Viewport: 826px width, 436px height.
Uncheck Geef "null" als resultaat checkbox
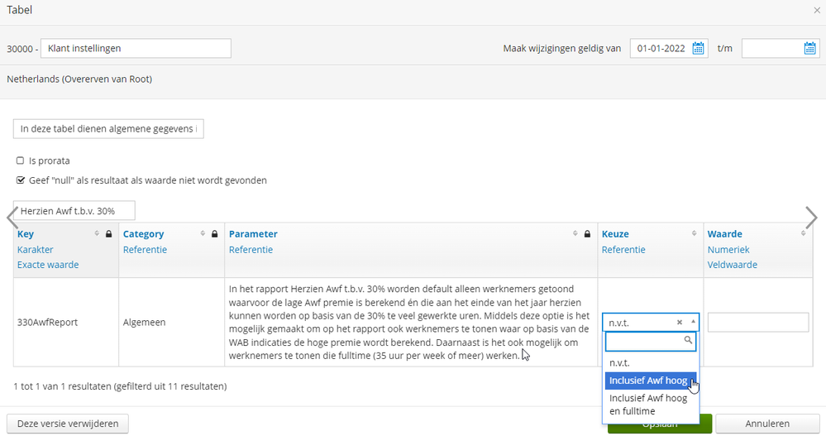tap(20, 180)
